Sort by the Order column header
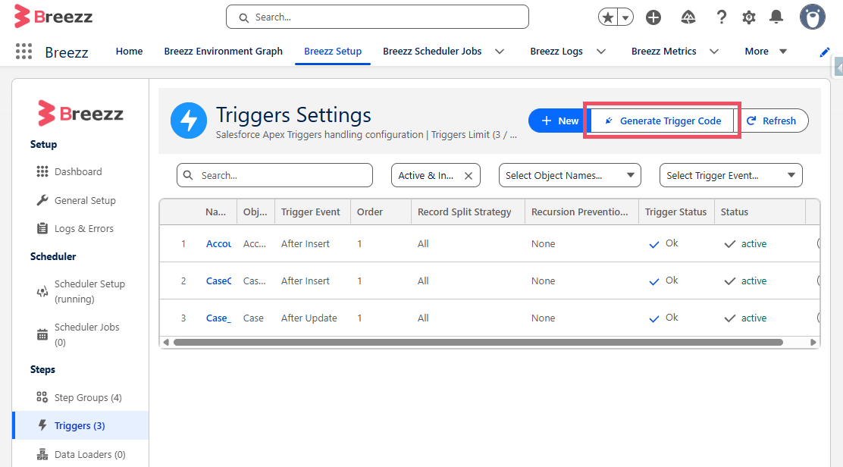 (370, 212)
